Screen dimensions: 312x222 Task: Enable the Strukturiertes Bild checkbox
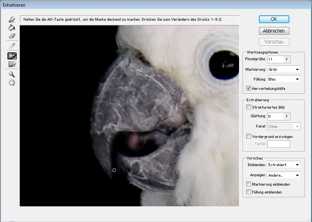(248, 107)
